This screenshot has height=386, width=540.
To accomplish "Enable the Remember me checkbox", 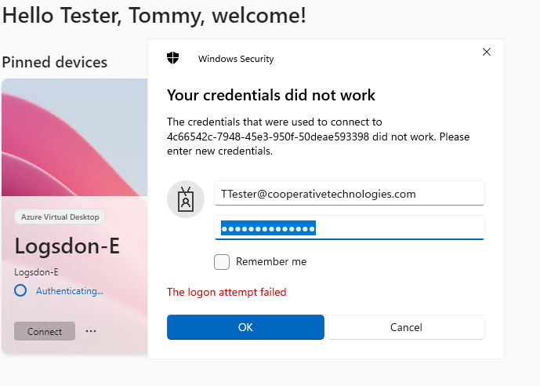I will [x=222, y=262].
